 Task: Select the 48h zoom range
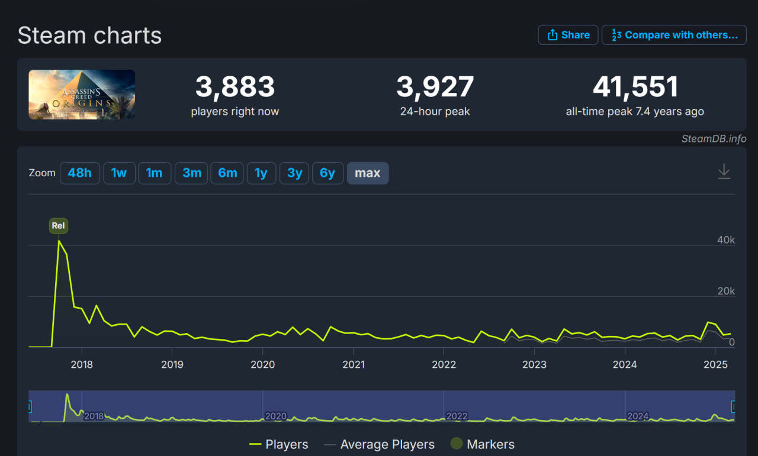[80, 173]
